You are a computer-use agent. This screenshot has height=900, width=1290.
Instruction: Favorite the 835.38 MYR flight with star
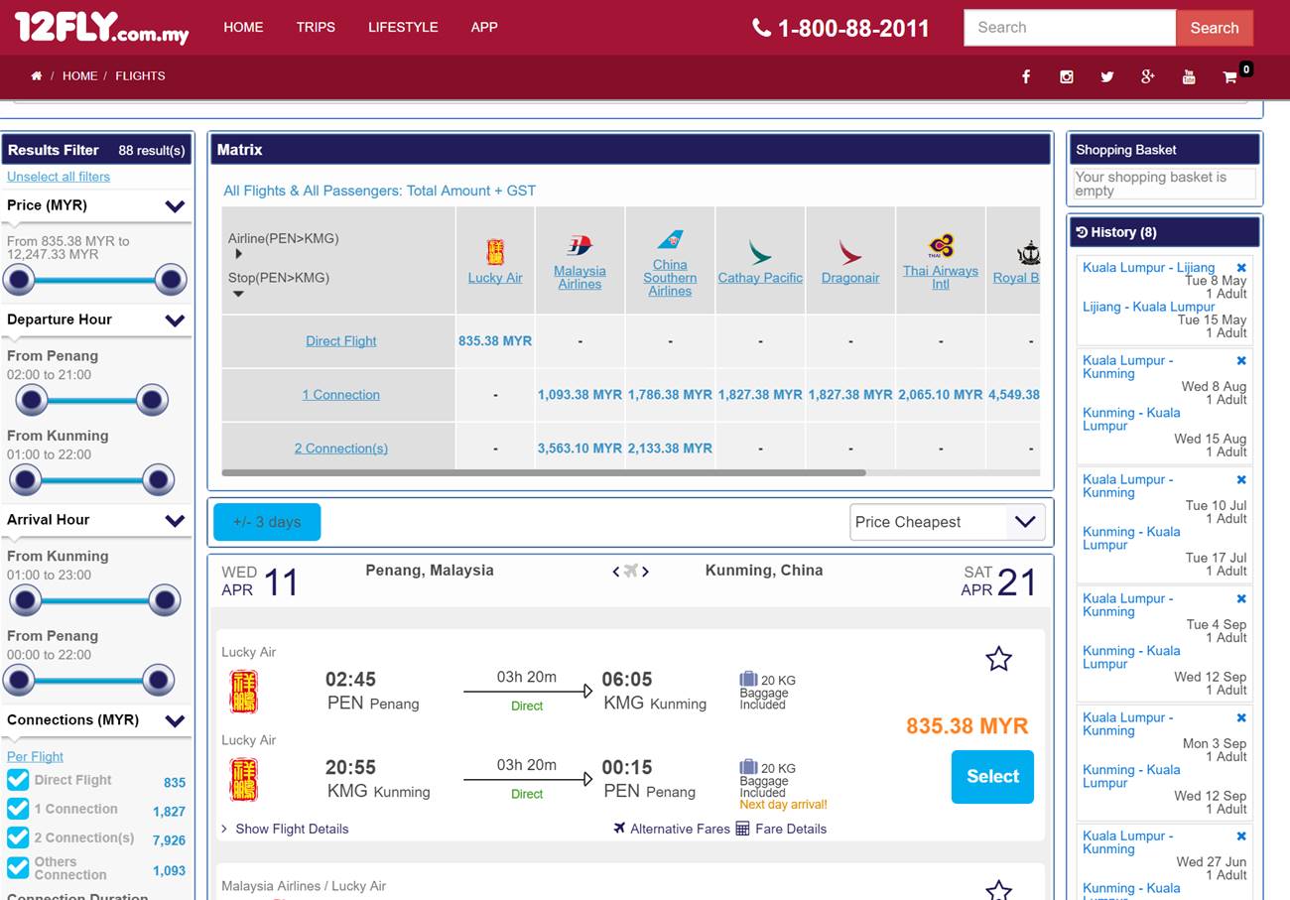(x=998, y=659)
